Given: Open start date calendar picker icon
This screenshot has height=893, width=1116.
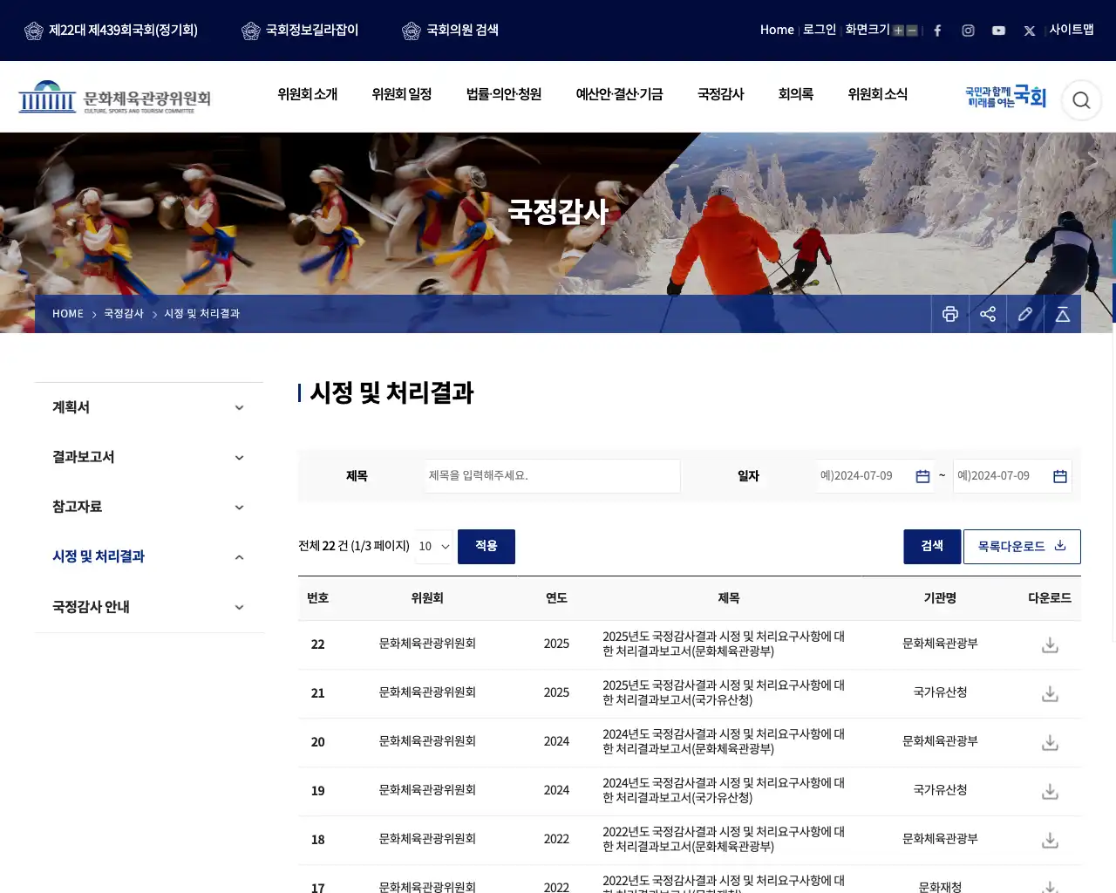Looking at the screenshot, I should 922,476.
